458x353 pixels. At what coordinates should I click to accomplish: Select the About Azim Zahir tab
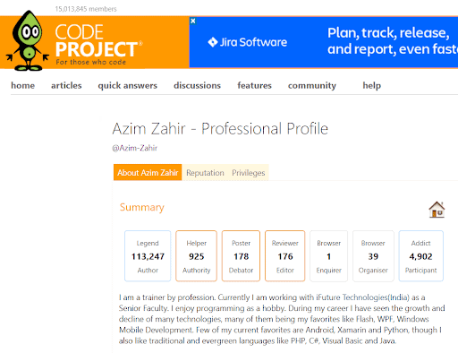pyautogui.click(x=148, y=172)
